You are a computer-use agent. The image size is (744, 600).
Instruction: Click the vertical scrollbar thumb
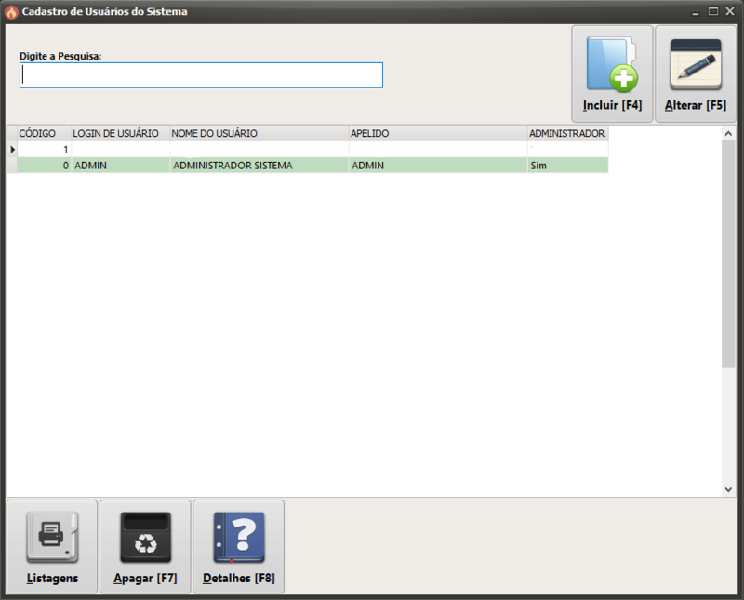coord(728,255)
